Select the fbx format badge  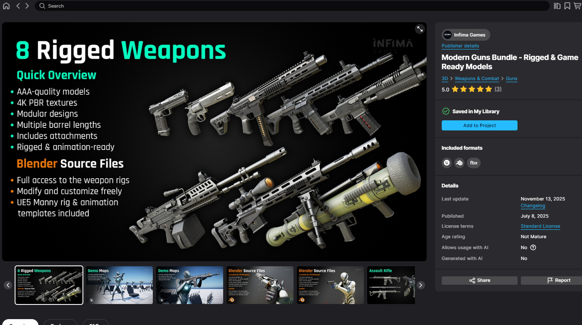(x=474, y=163)
